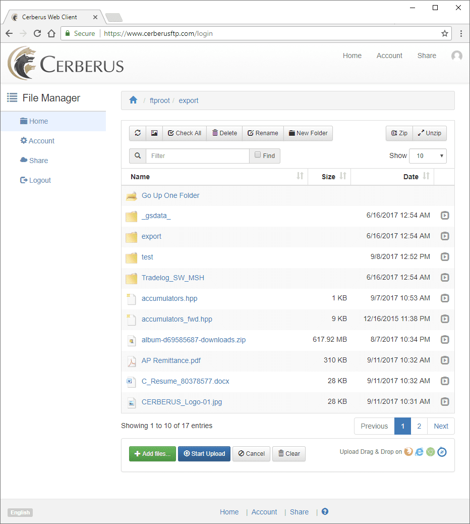Open the Tradelog_SW_MSH folder link
Image resolution: width=470 pixels, height=524 pixels.
pos(172,278)
